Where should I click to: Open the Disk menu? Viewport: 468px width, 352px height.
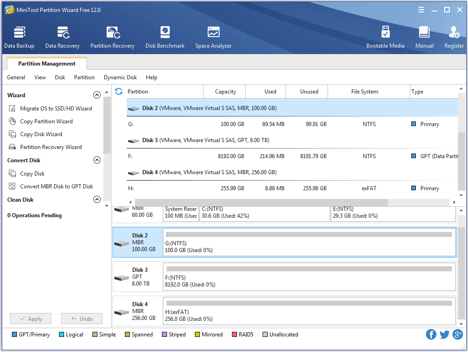click(60, 77)
